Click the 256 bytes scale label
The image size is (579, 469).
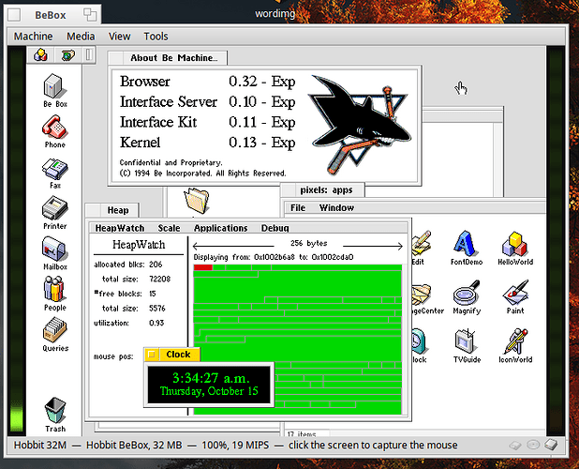(308, 243)
